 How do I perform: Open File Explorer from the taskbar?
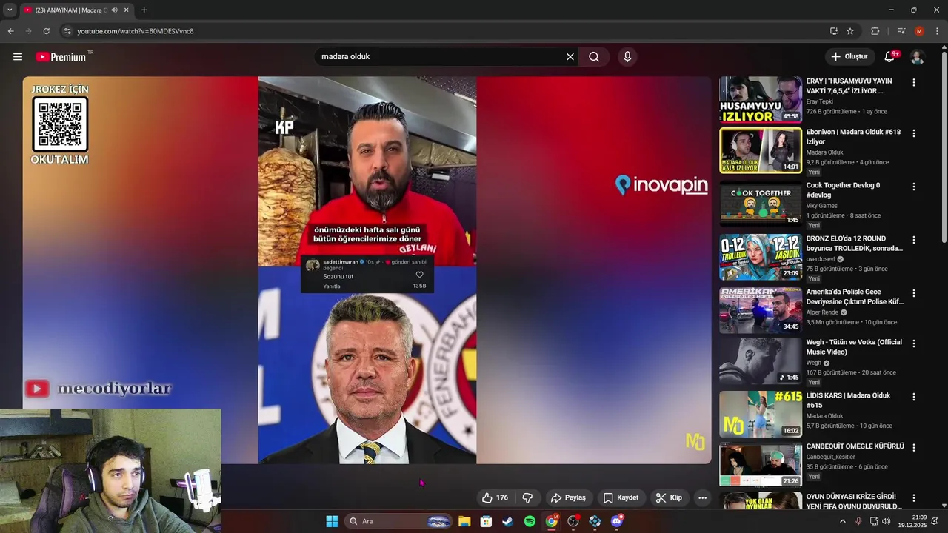(464, 521)
